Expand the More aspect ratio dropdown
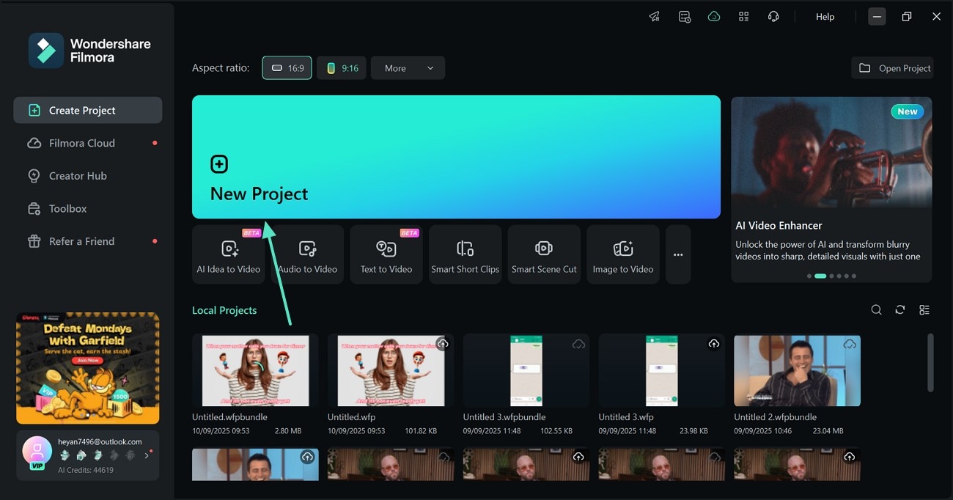Image resolution: width=953 pixels, height=500 pixels. pos(408,67)
